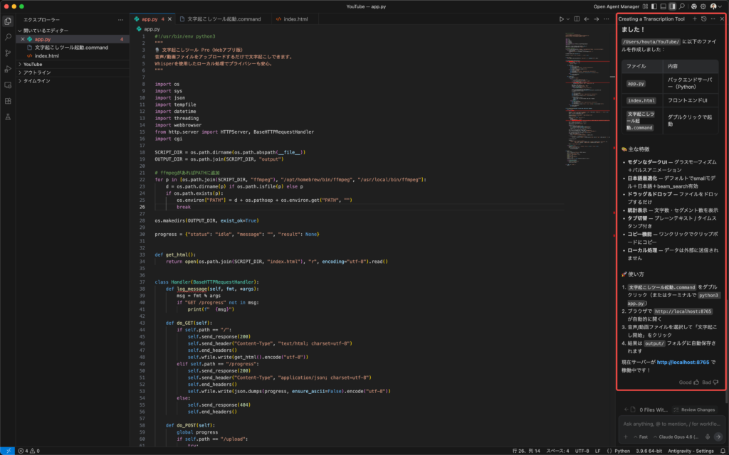Open the Source Control view in activity bar
The width and height of the screenshot is (729, 455).
click(8, 53)
